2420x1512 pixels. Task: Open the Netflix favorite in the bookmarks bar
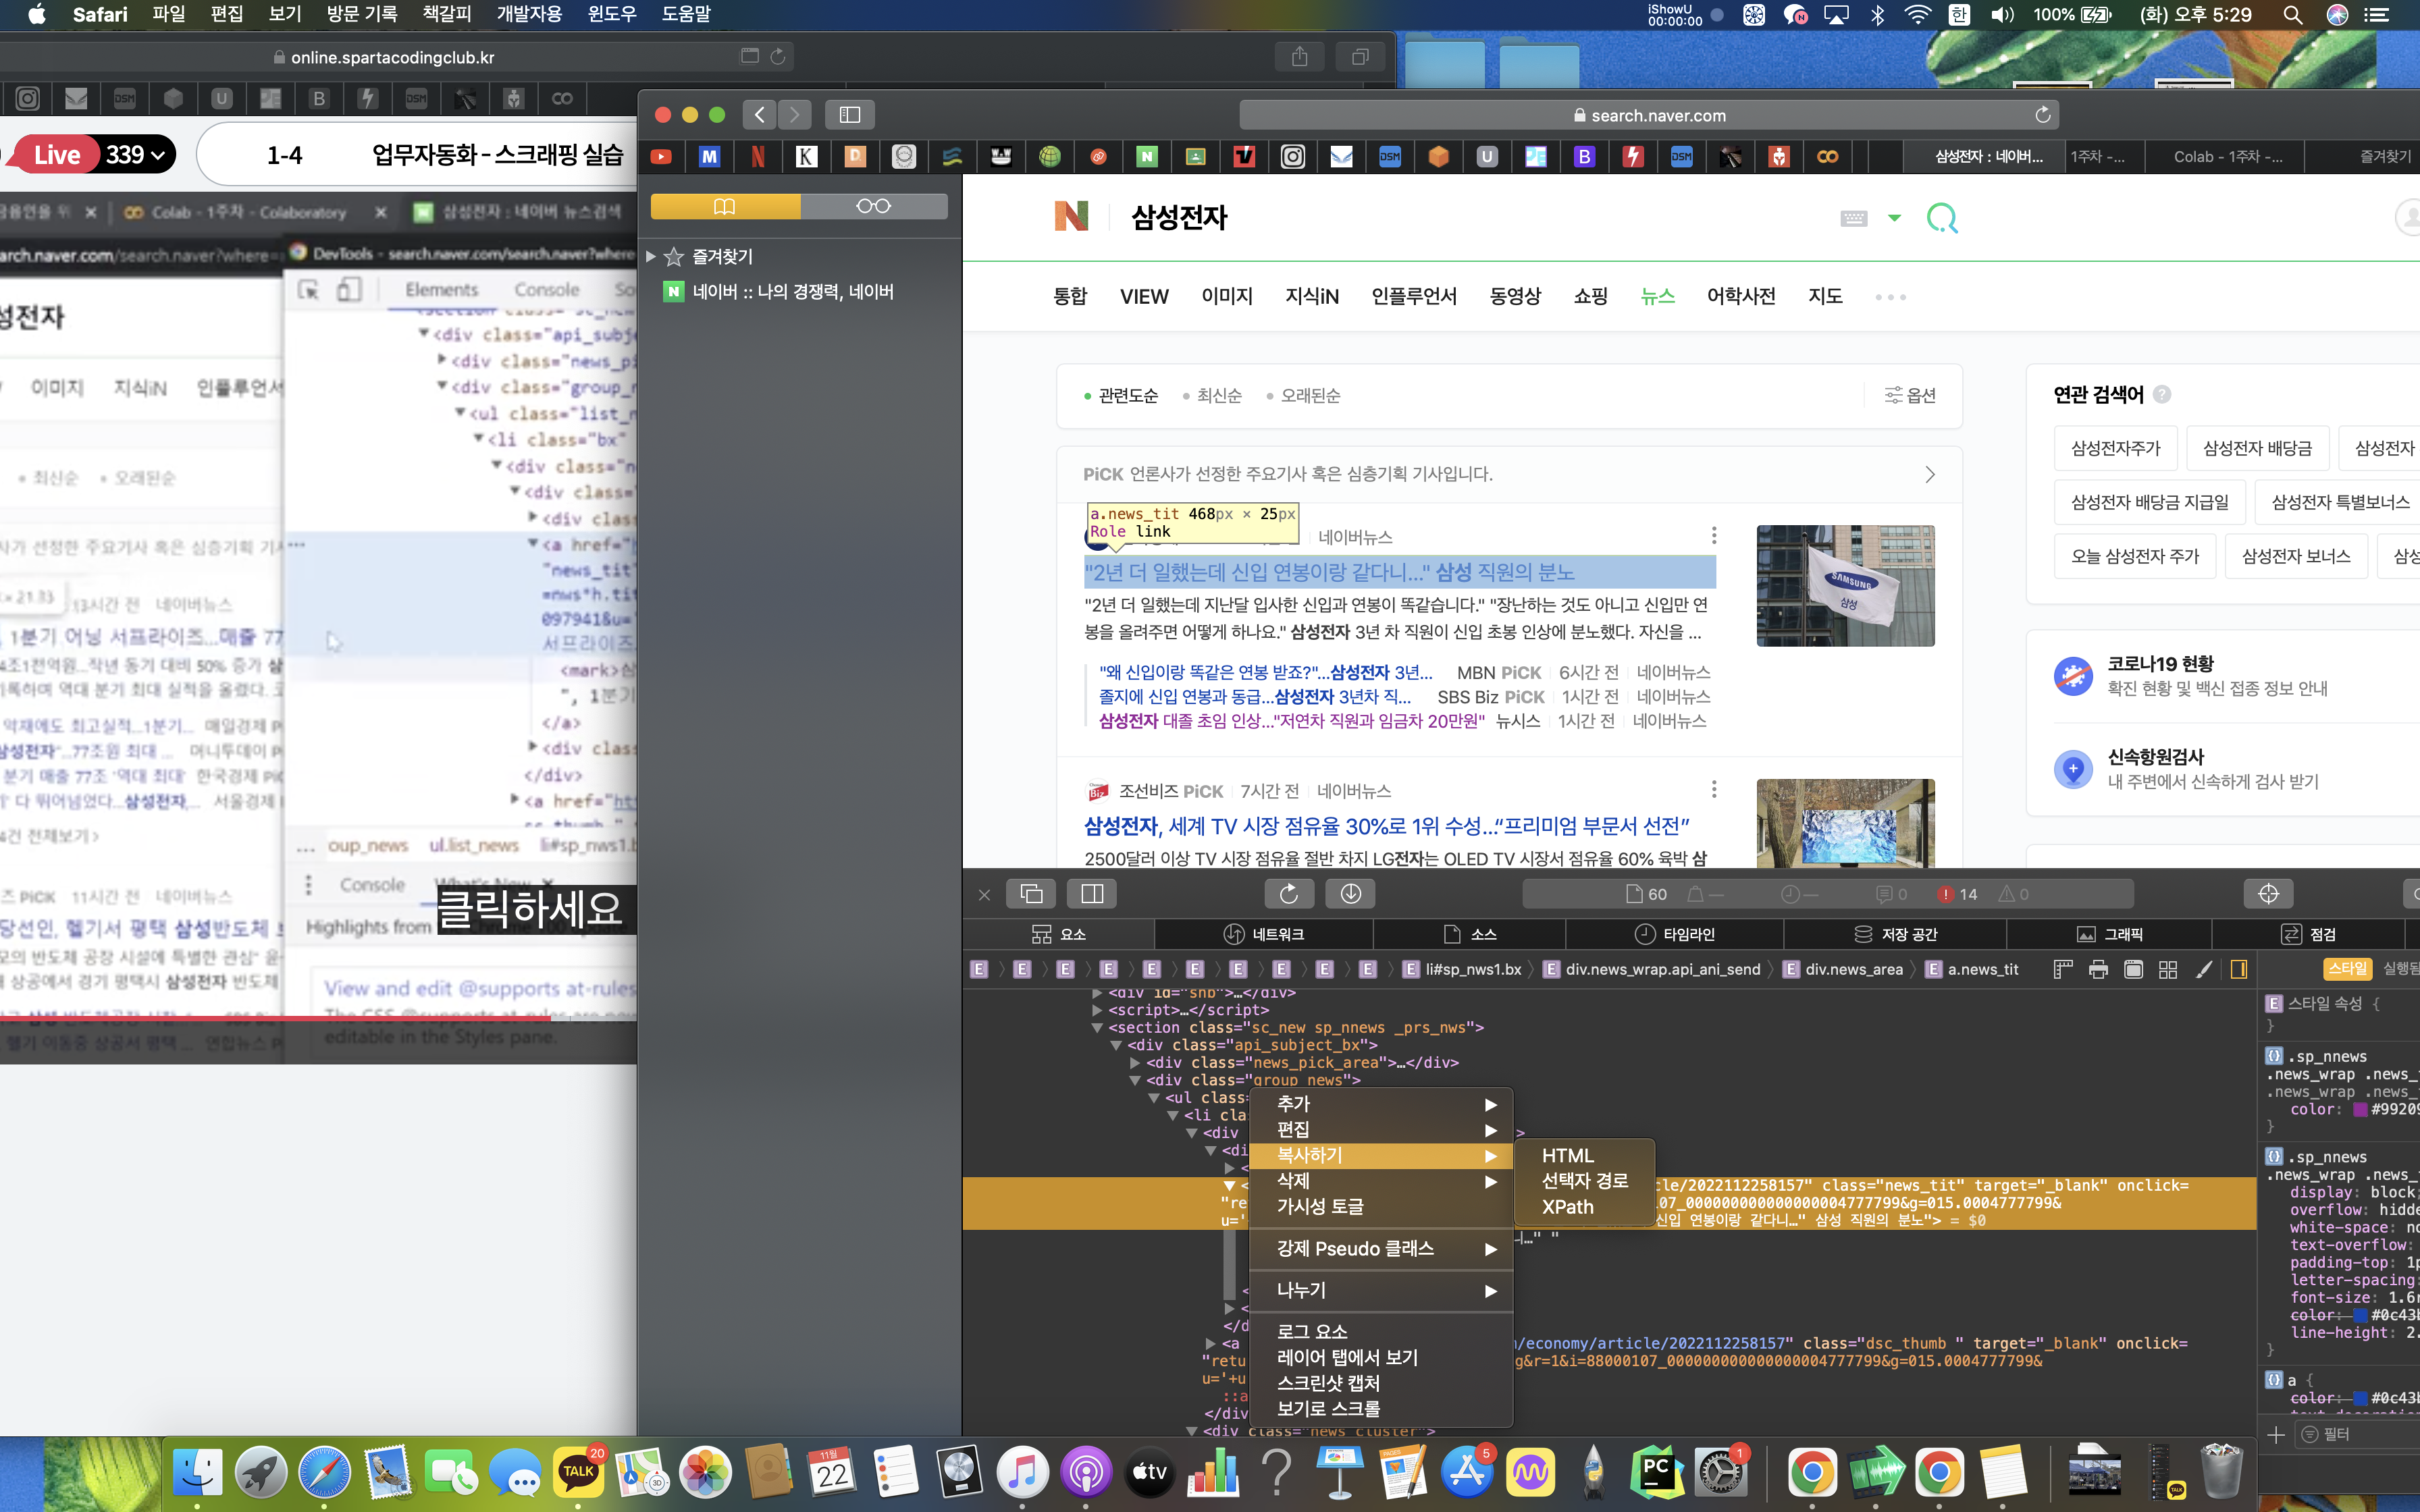click(758, 156)
